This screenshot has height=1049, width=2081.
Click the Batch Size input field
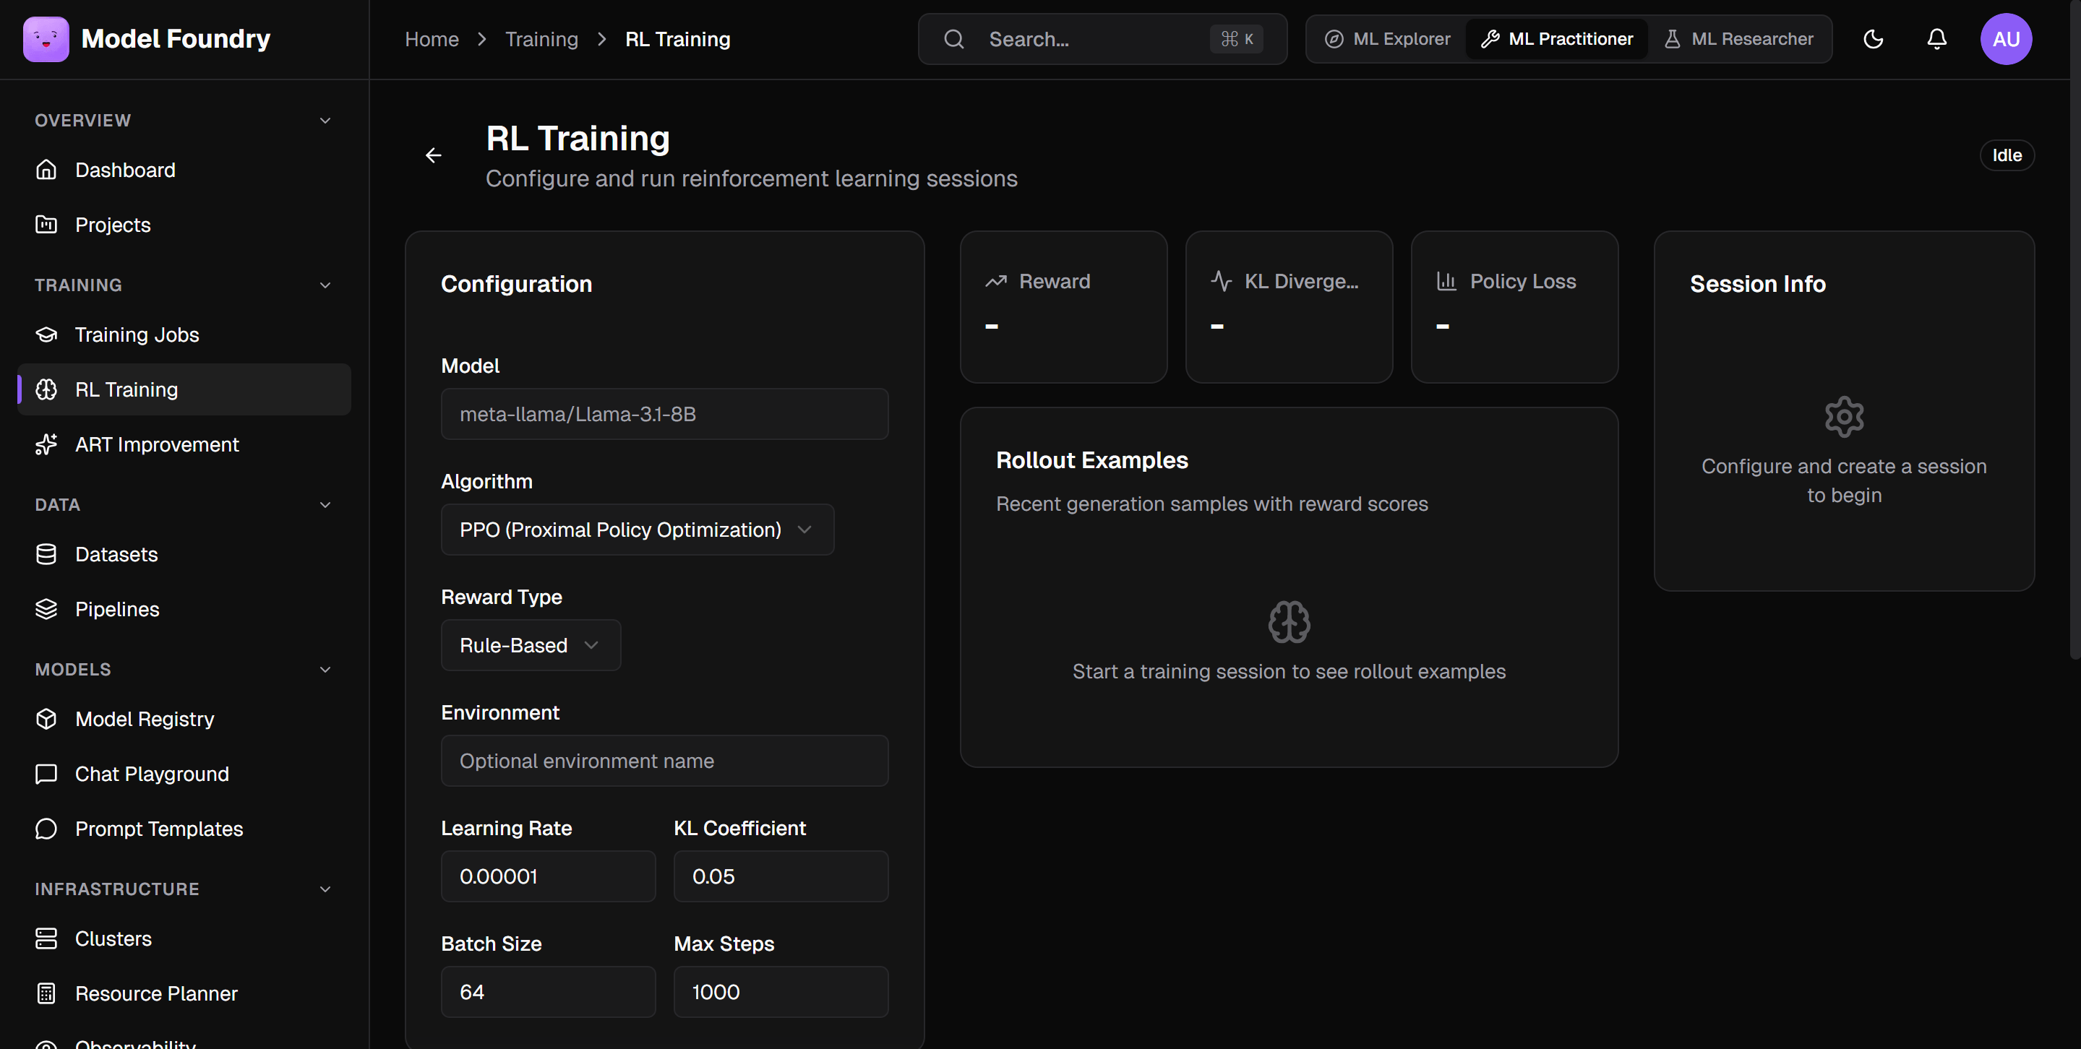pos(549,992)
